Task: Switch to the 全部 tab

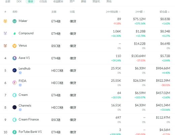Action: [8, 1]
